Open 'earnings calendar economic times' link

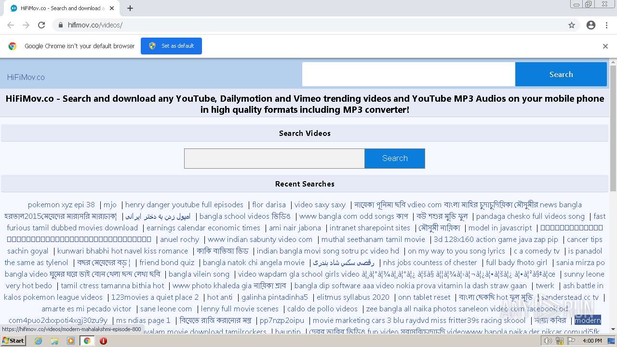click(x=203, y=228)
